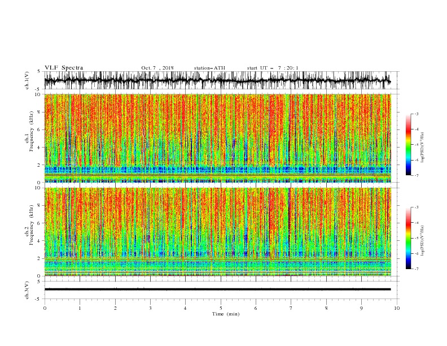This screenshot has width=447, height=346.
Task: Click the time axis tick label "4"
Action: coord(185,308)
